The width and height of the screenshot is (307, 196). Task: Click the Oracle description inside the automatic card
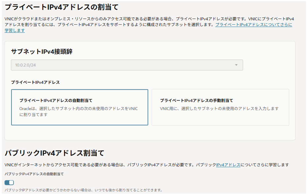point(78,111)
